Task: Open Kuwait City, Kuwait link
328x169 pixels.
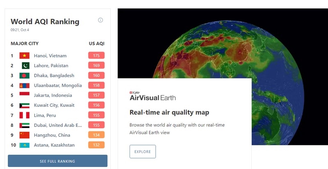Action: click(x=54, y=105)
